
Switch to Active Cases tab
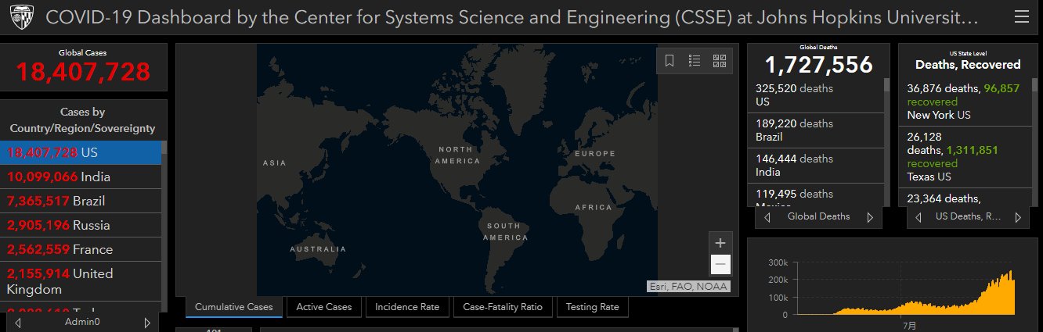(x=324, y=307)
